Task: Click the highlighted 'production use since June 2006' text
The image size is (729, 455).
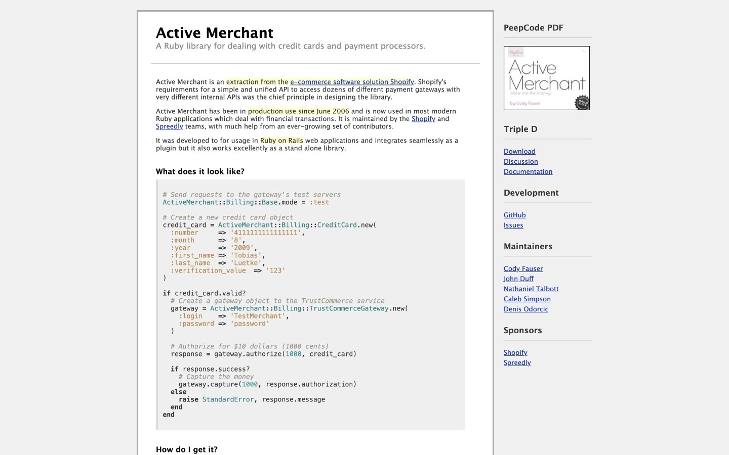Action: coord(299,111)
